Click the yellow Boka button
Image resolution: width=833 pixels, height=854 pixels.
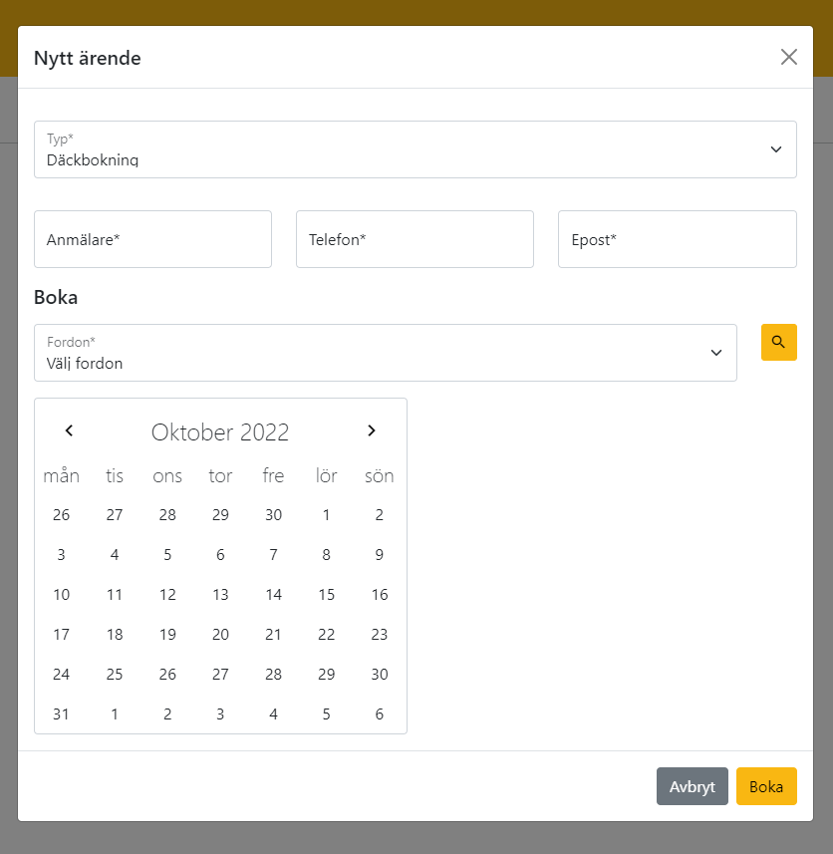click(766, 786)
